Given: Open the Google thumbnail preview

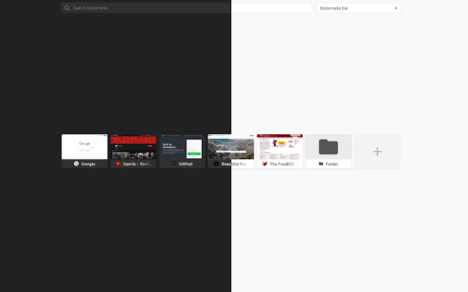Looking at the screenshot, I should click(85, 147).
